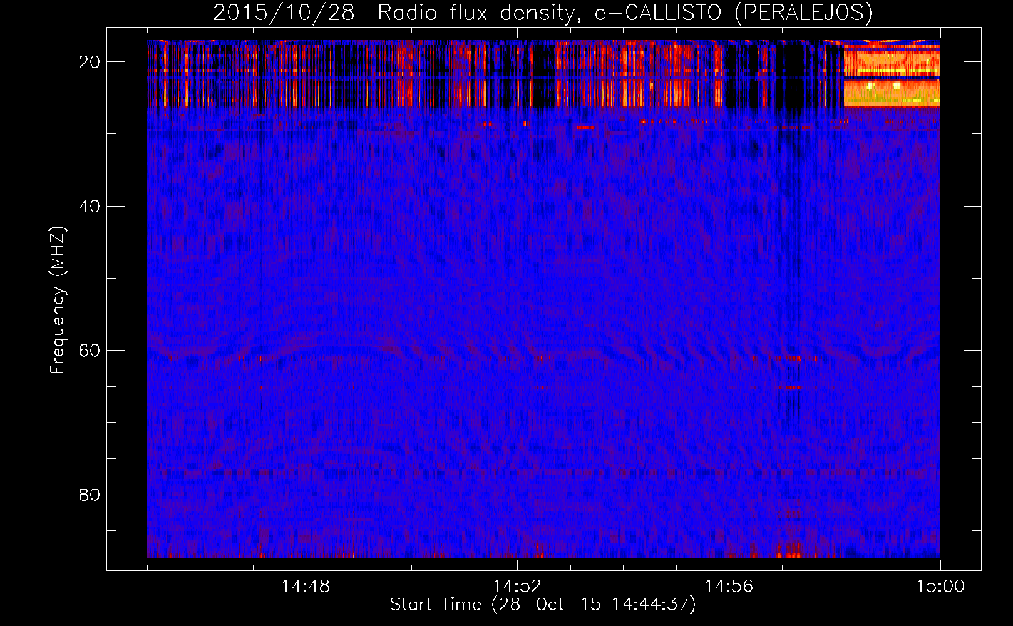
Task: Select the 14:52 time tick label
Action: coord(517,587)
